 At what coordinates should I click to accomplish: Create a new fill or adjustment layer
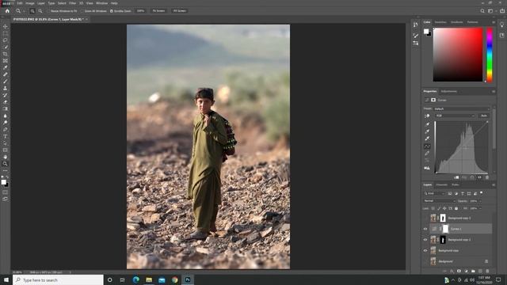[x=466, y=271]
